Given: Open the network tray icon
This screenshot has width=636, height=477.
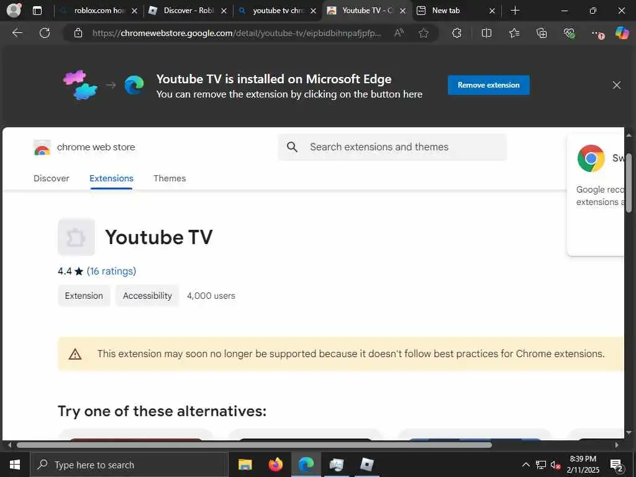Looking at the screenshot, I should [541, 465].
